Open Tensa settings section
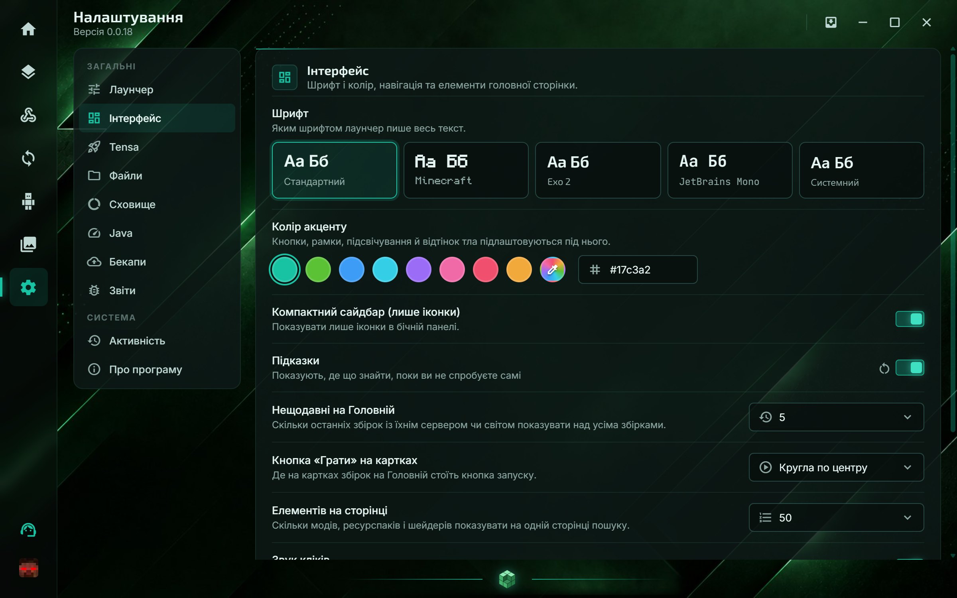Screen dimensions: 957x598 (x=157, y=147)
